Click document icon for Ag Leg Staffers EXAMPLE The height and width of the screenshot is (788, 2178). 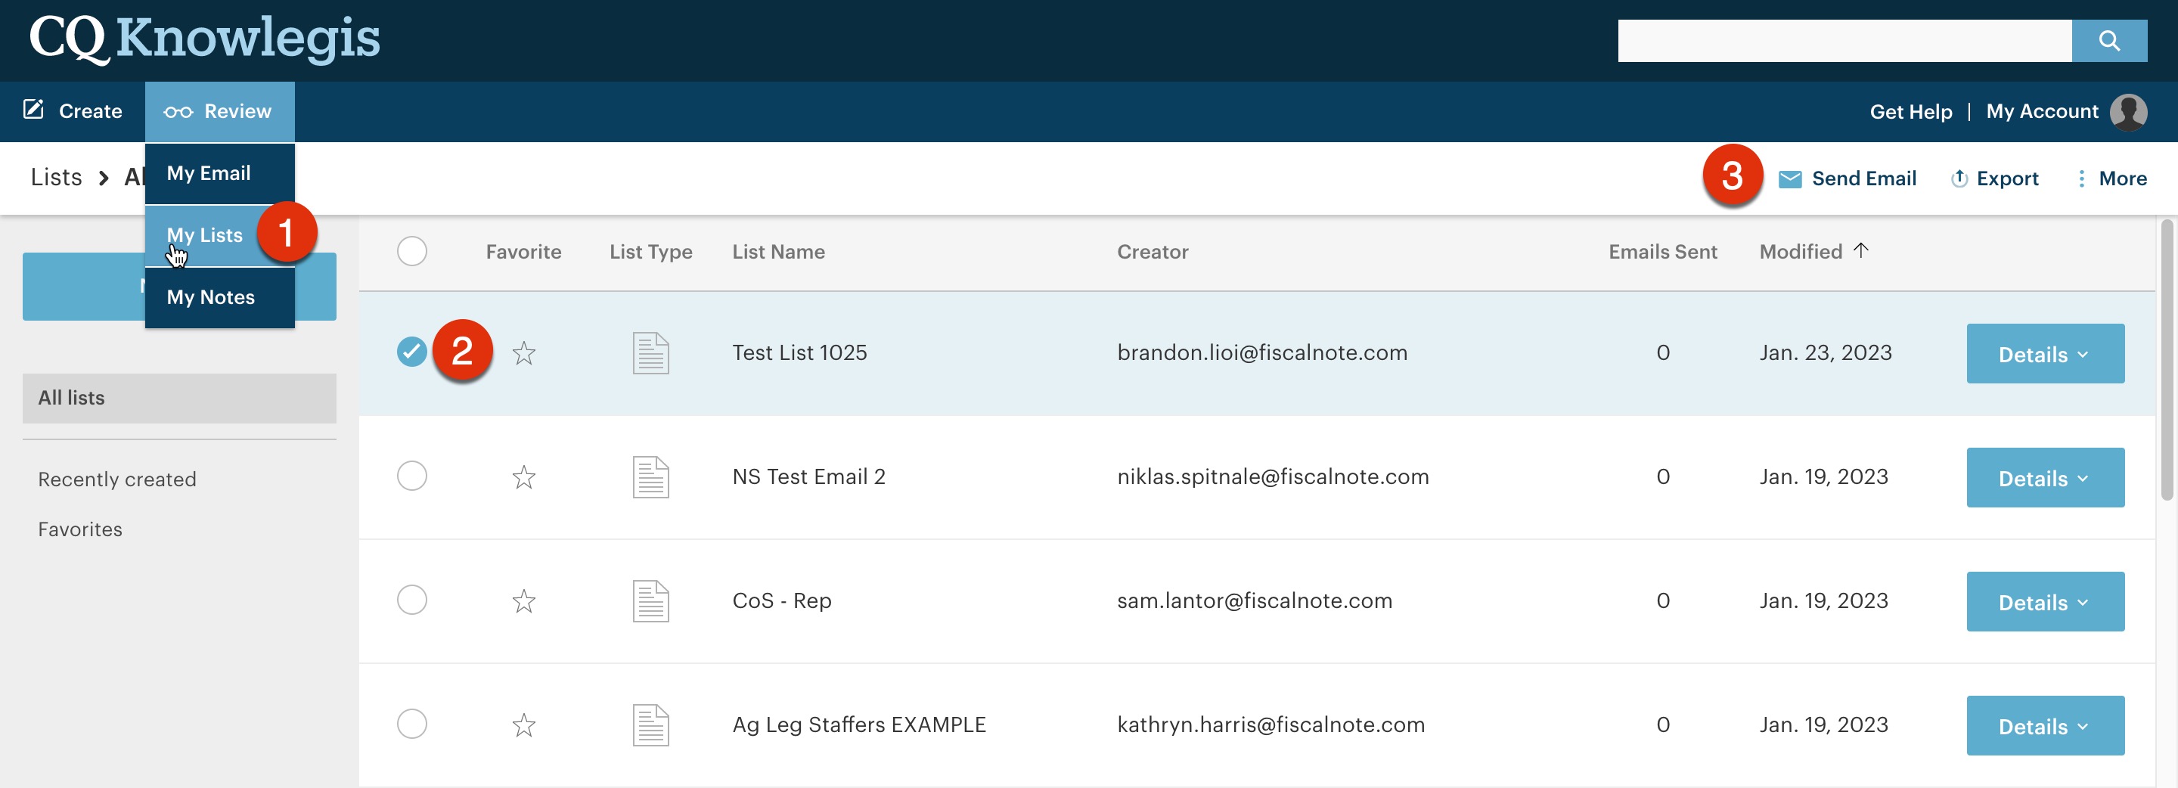point(650,724)
